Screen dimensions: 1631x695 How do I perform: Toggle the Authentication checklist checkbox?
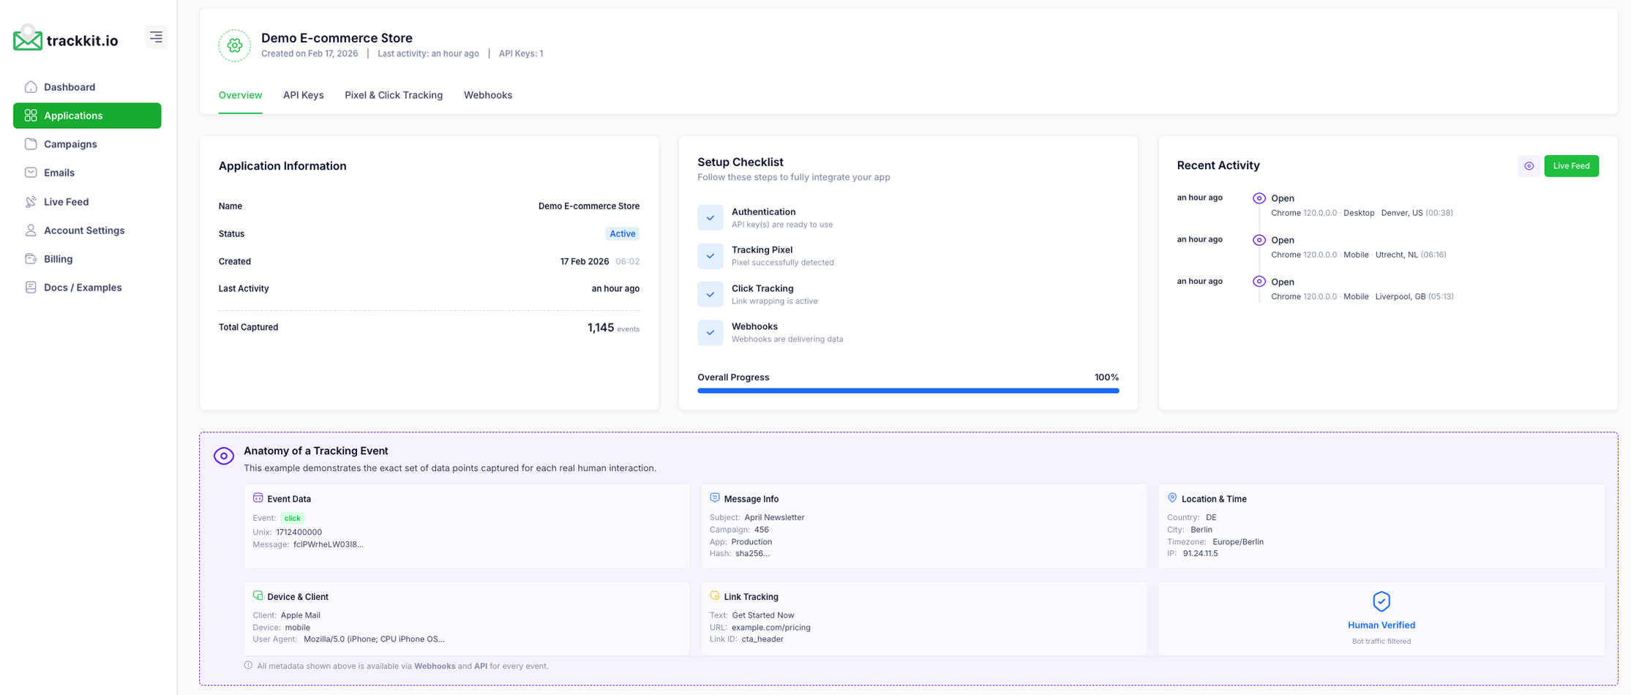pos(710,217)
